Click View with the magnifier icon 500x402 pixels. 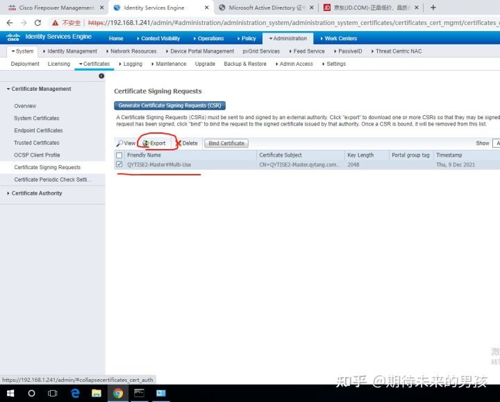click(x=126, y=143)
